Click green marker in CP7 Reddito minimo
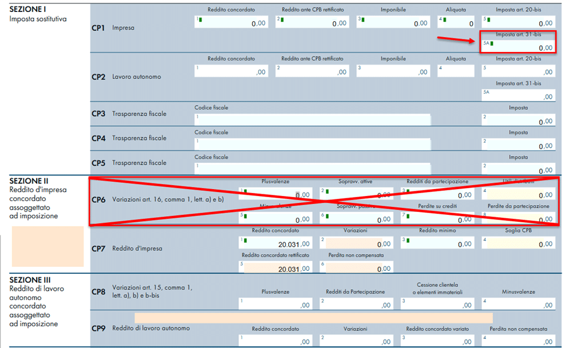Viewport: 574px width, 348px height. (408, 241)
